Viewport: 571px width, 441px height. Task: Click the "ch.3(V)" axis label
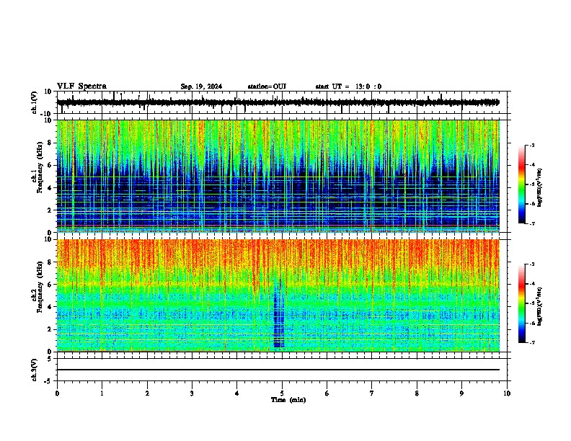coord(35,370)
